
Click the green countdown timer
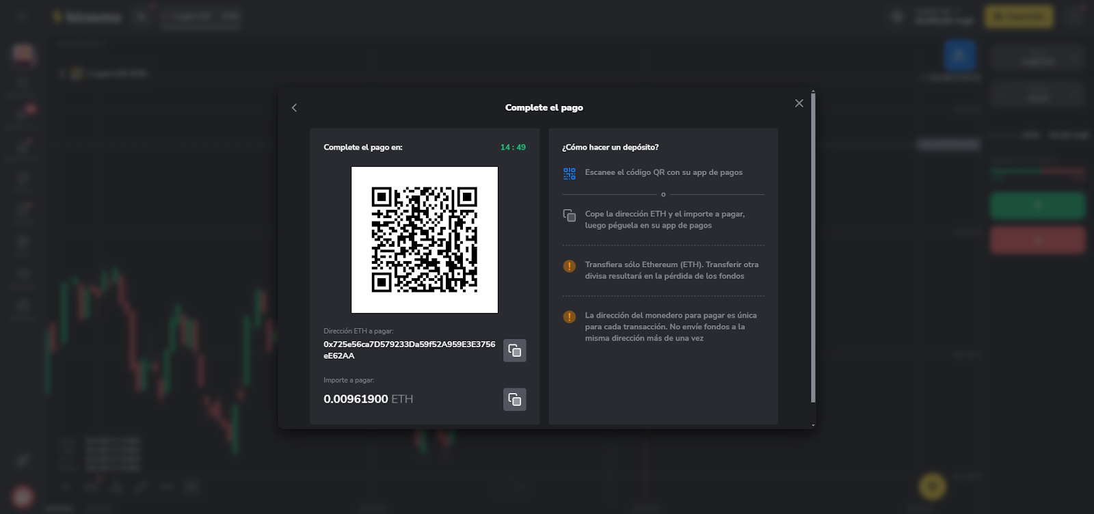(x=512, y=148)
